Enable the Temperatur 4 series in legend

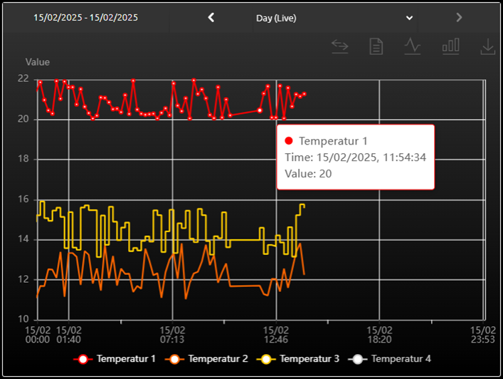coord(400,359)
